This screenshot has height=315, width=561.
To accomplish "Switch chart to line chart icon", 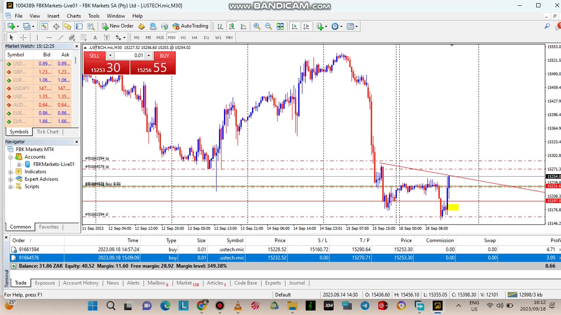I will coord(243,26).
